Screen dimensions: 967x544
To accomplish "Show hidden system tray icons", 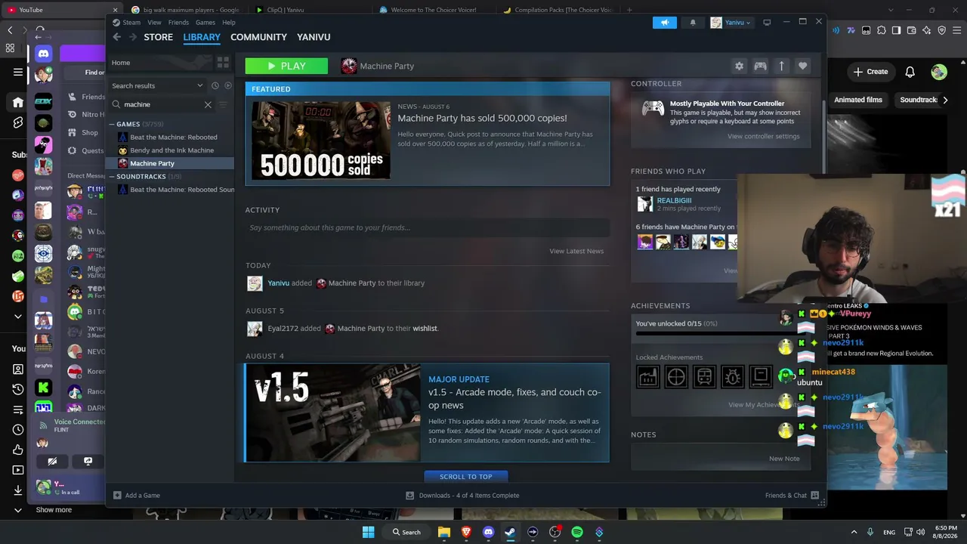I will coord(854,532).
